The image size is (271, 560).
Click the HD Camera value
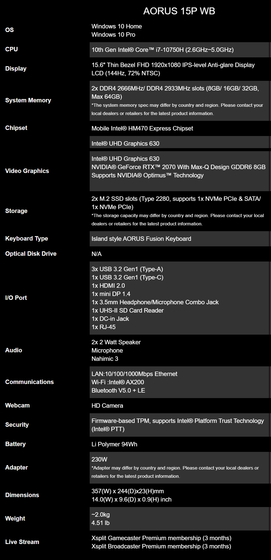pyautogui.click(x=107, y=406)
